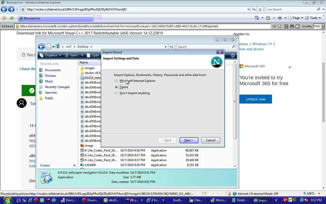
Task: Click the Explorer help question icon
Action: pyautogui.click(x=233, y=55)
